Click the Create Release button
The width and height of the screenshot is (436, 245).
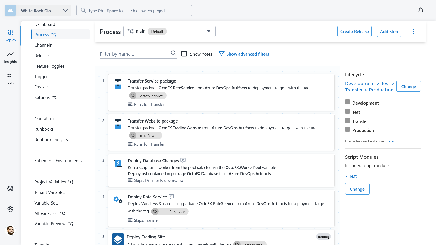pos(354,32)
